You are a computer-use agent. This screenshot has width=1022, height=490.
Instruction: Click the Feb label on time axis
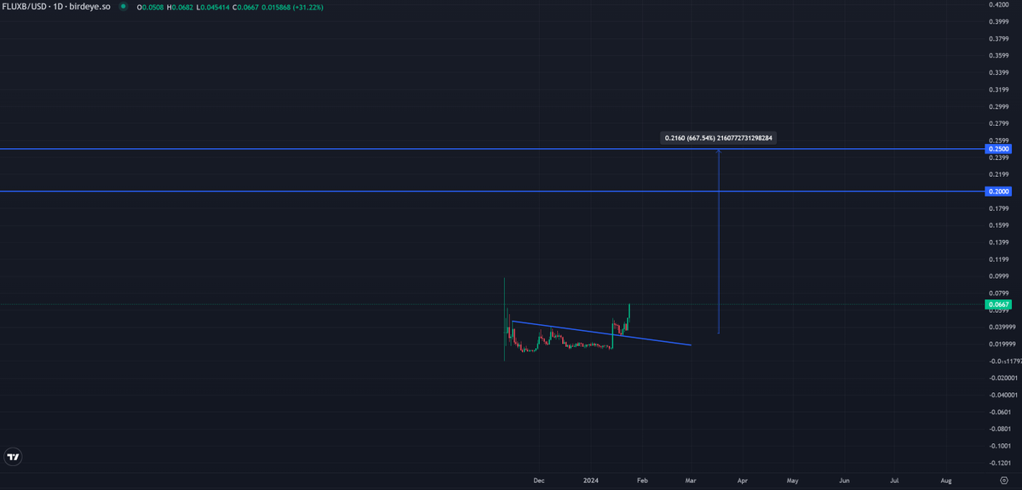[x=642, y=481]
